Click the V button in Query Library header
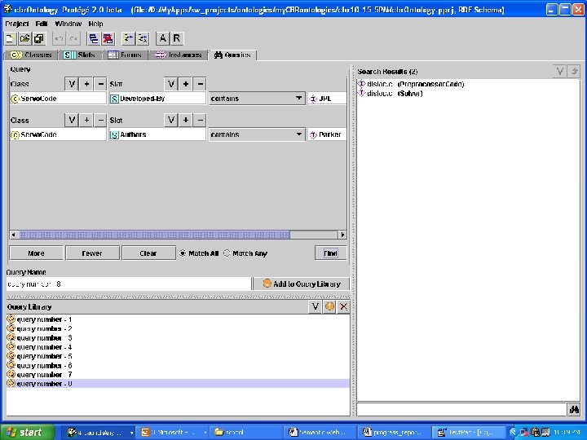The image size is (587, 440). pos(315,307)
